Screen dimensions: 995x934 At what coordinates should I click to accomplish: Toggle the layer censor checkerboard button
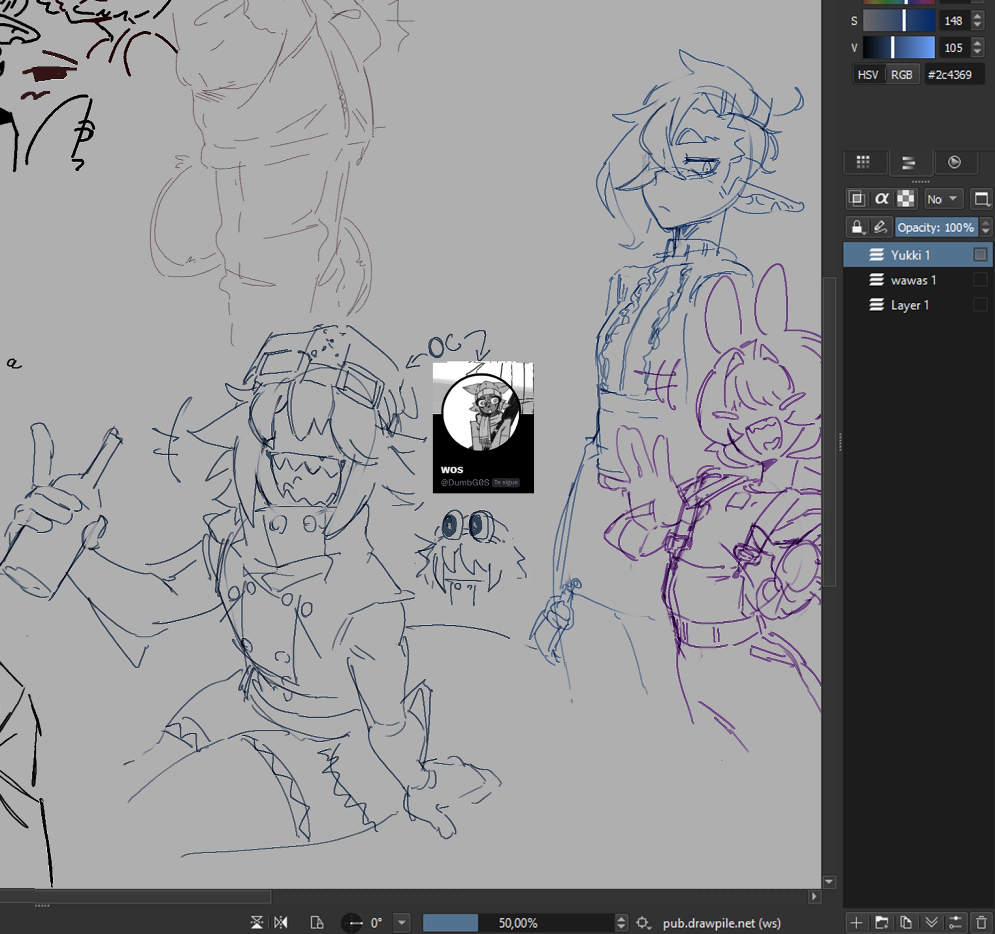click(905, 199)
